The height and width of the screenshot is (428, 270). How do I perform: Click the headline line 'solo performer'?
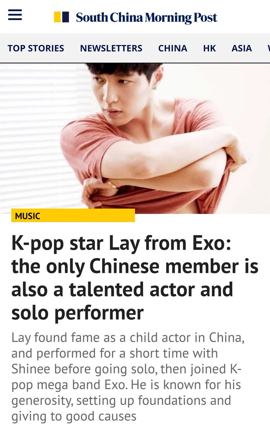(77, 312)
